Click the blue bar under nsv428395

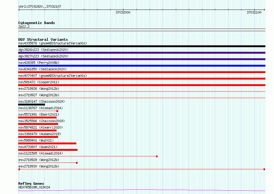[142, 66]
